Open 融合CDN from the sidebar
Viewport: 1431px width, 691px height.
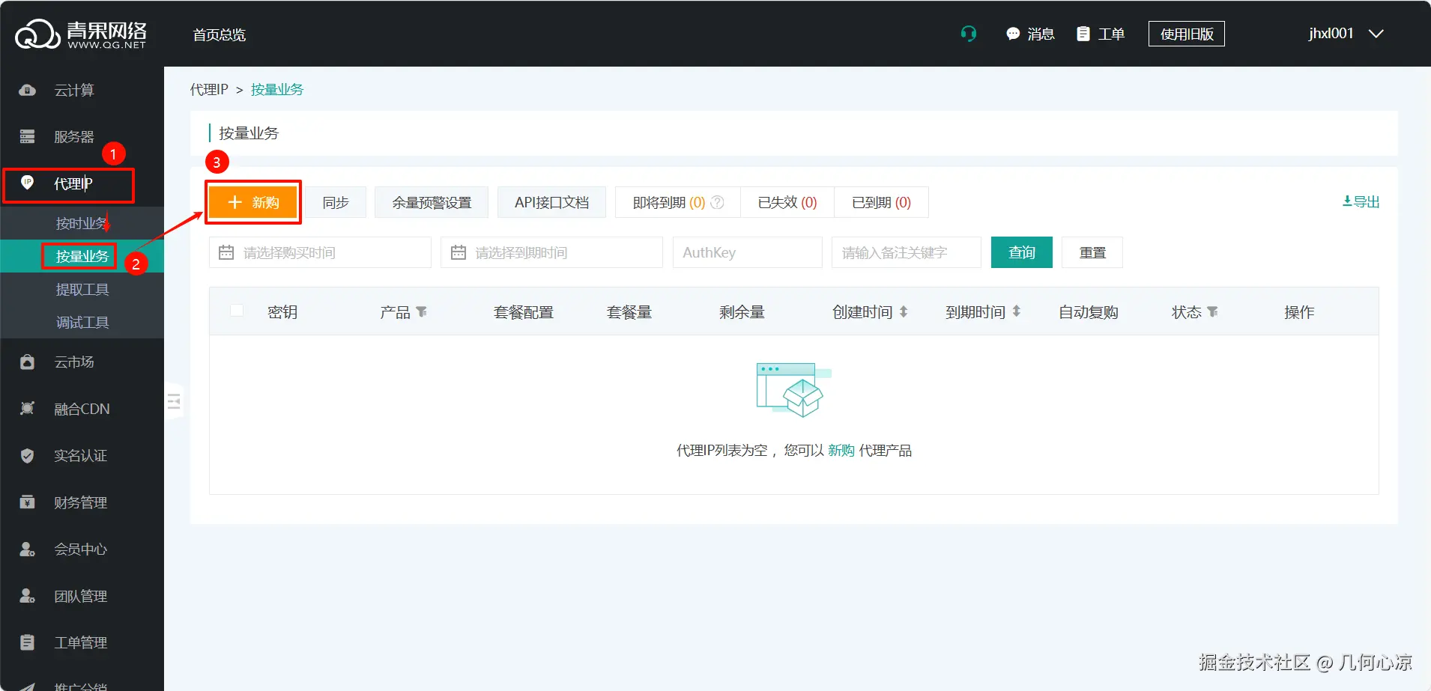tap(80, 408)
